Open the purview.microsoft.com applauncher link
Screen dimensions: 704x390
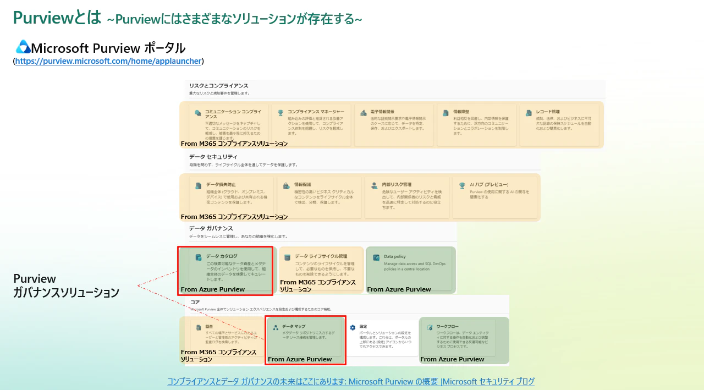coord(108,61)
